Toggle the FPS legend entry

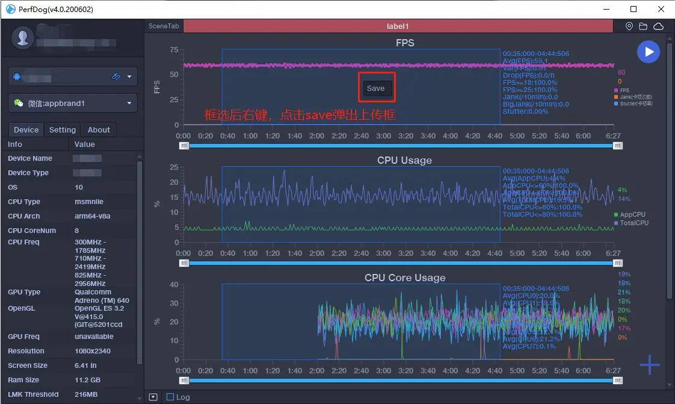tap(621, 90)
